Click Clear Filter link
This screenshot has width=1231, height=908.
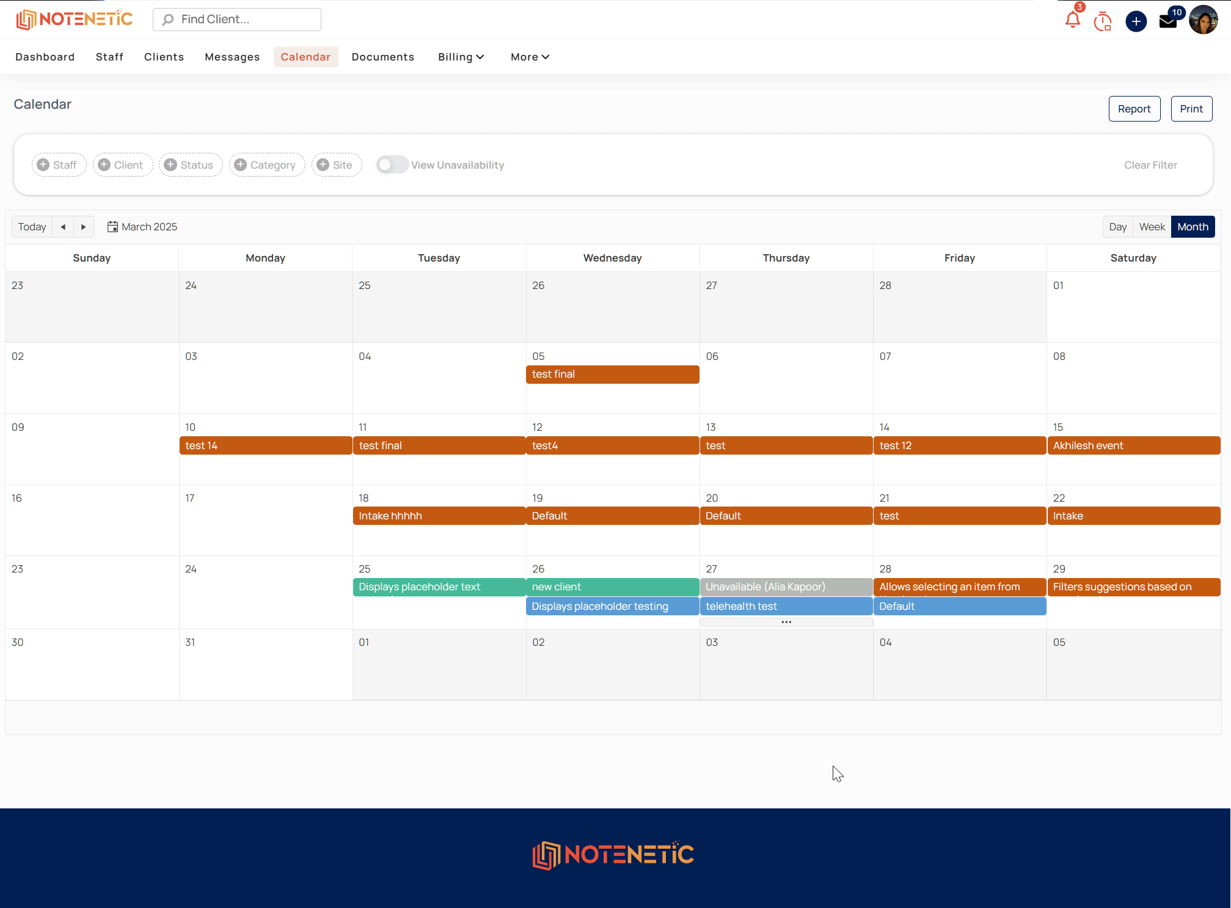tap(1150, 165)
